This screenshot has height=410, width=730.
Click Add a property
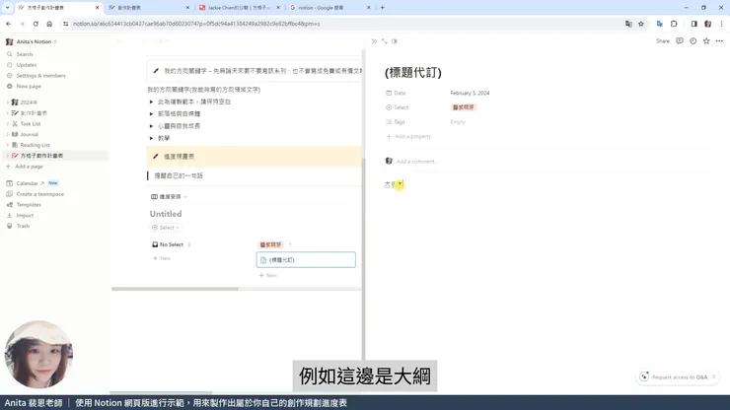408,137
